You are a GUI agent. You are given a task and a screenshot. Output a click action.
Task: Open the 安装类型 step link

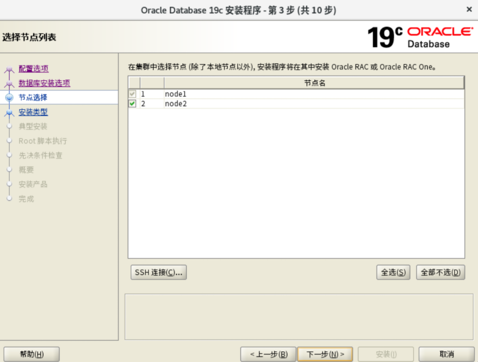33,112
